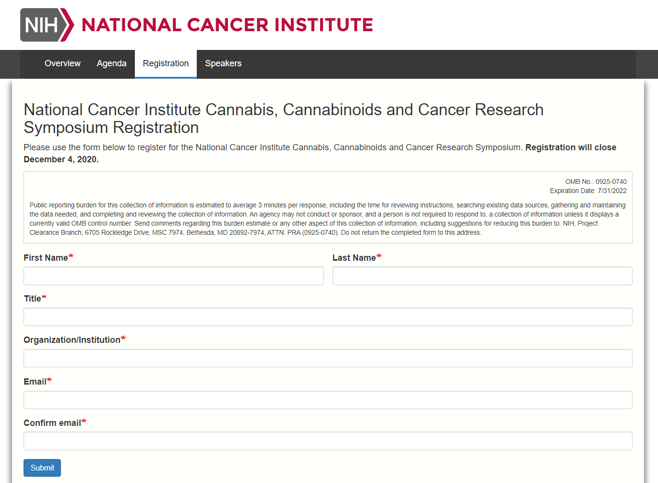
Task: Click the symposium registration page heading
Action: 284,119
